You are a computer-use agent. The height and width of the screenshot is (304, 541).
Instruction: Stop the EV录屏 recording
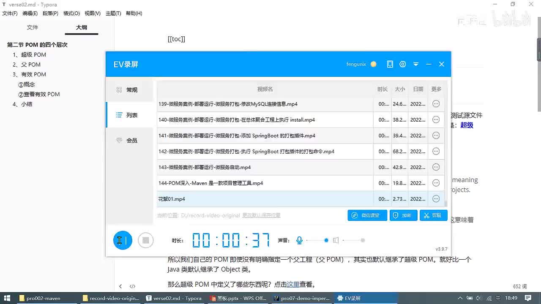click(145, 240)
